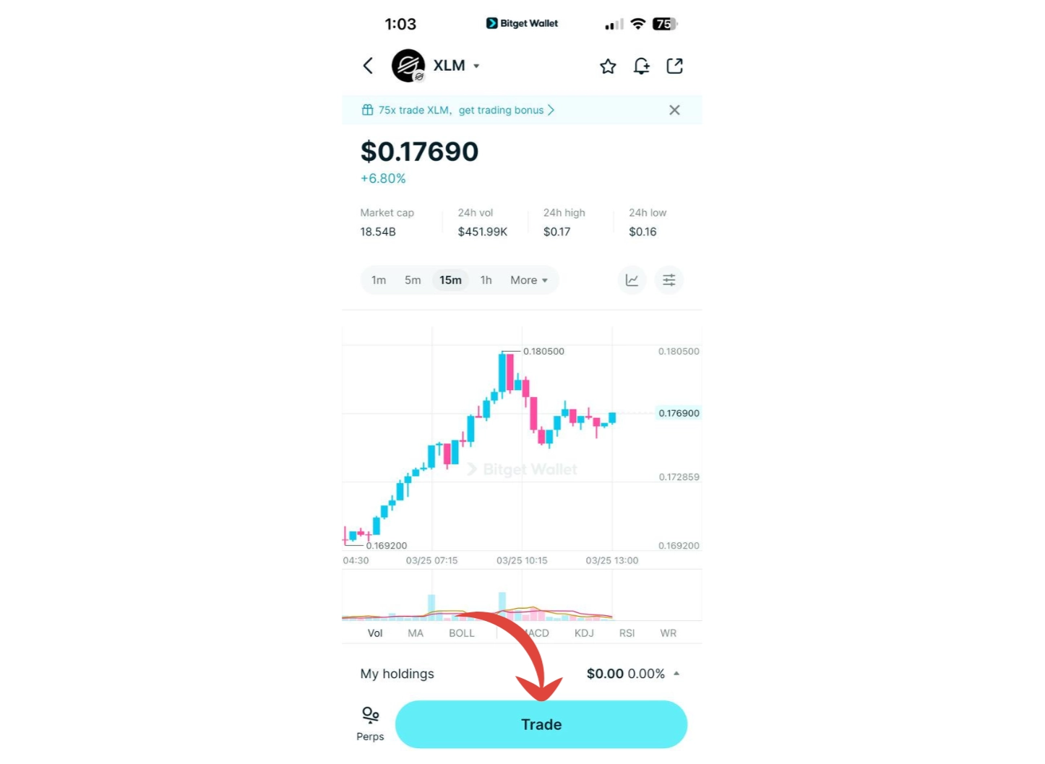Screen dimensions: 1045x764
Task: Open Perps trading
Action: 370,722
